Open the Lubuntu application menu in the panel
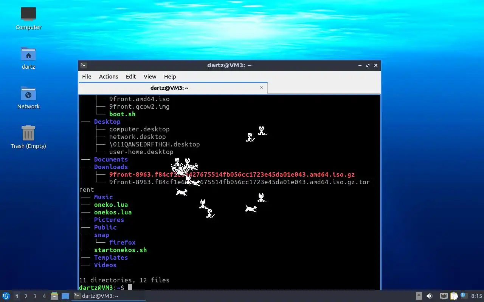The image size is (484, 302). [6, 296]
